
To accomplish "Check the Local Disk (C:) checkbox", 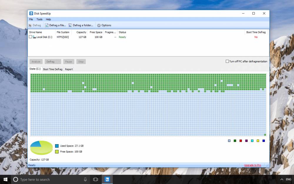I will tap(30, 37).
